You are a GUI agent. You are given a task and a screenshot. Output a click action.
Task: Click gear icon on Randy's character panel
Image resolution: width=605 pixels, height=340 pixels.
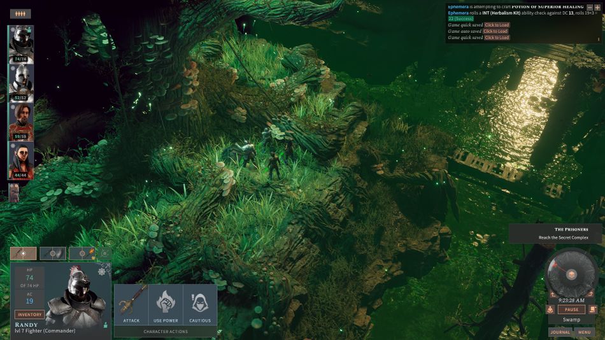(102, 271)
